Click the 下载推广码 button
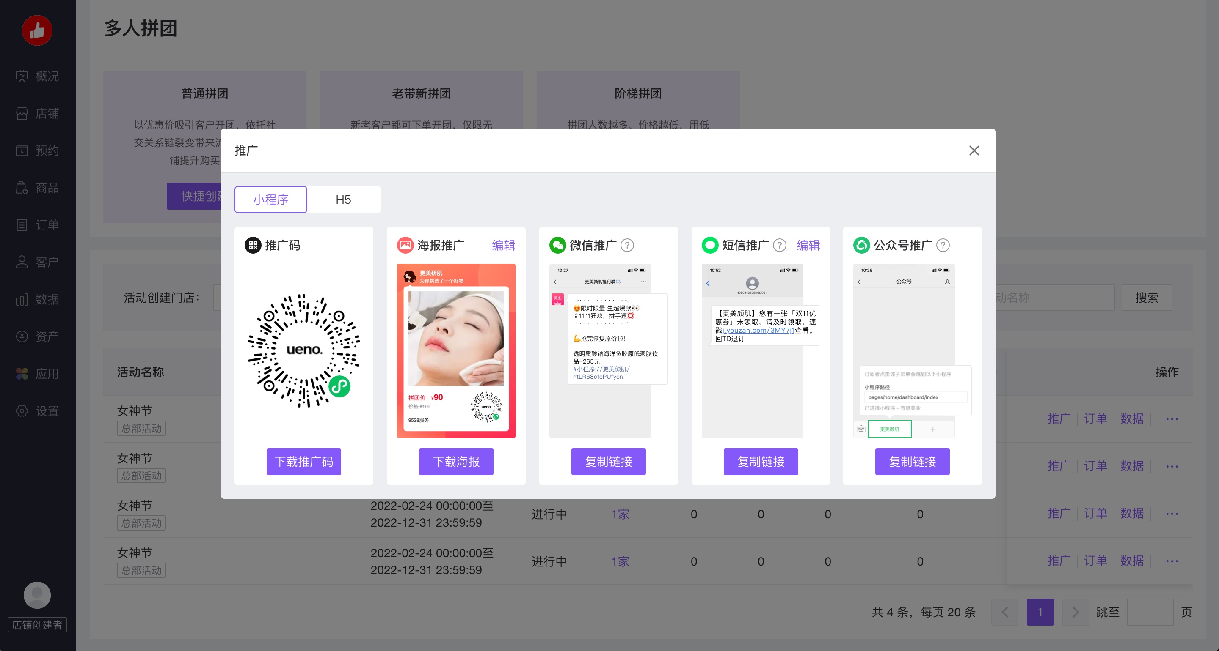Screen dimensions: 1219x651 (304, 462)
